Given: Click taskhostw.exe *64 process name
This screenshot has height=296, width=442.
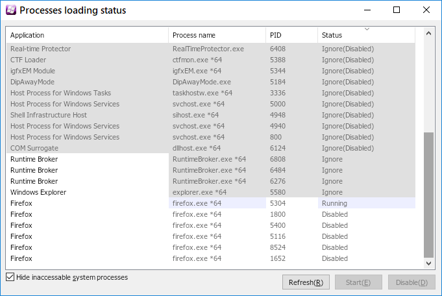Looking at the screenshot, I should point(203,93).
